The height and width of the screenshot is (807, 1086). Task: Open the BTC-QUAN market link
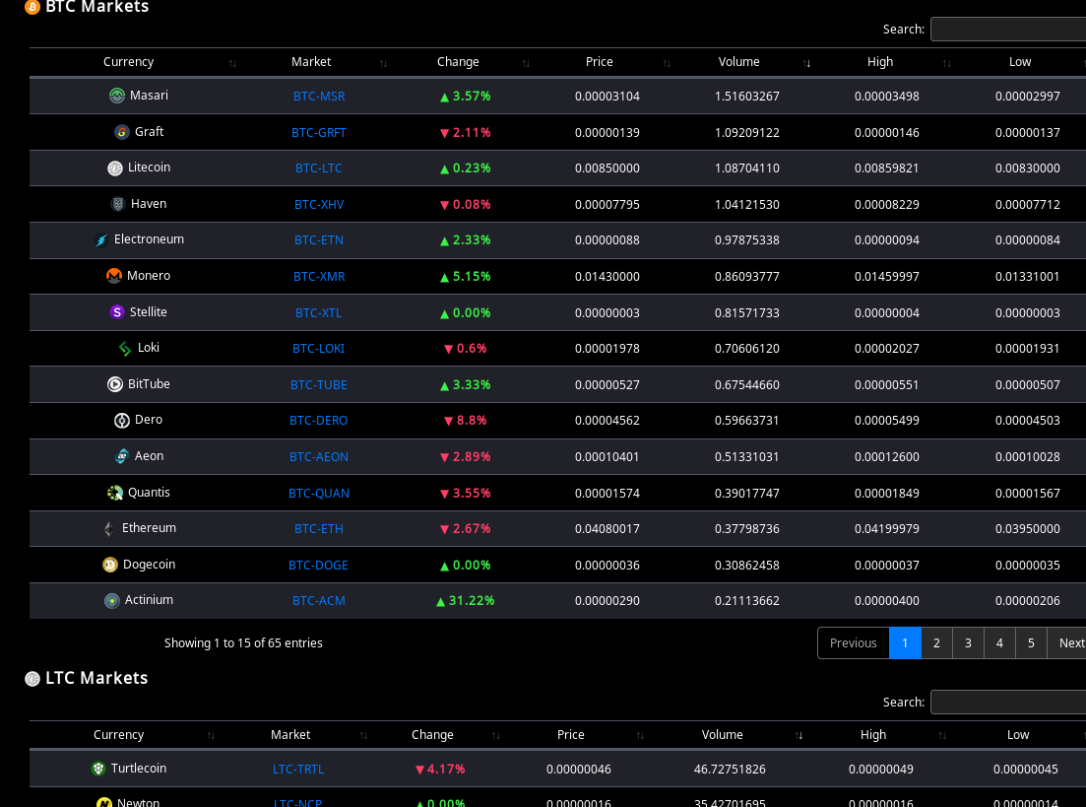pos(319,493)
